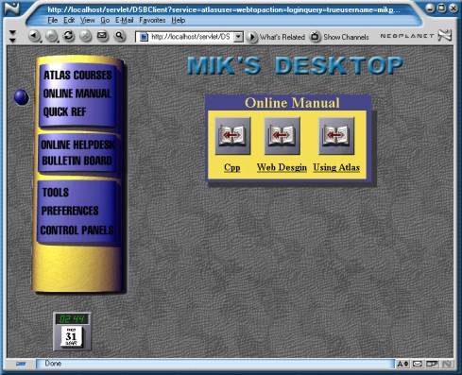462x375 pixels.
Task: Open the Cpp manual book icon
Action: tap(232, 136)
